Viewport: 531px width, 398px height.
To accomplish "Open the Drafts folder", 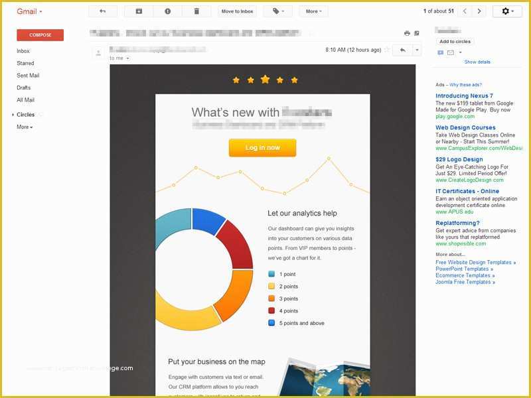I will 24,88.
